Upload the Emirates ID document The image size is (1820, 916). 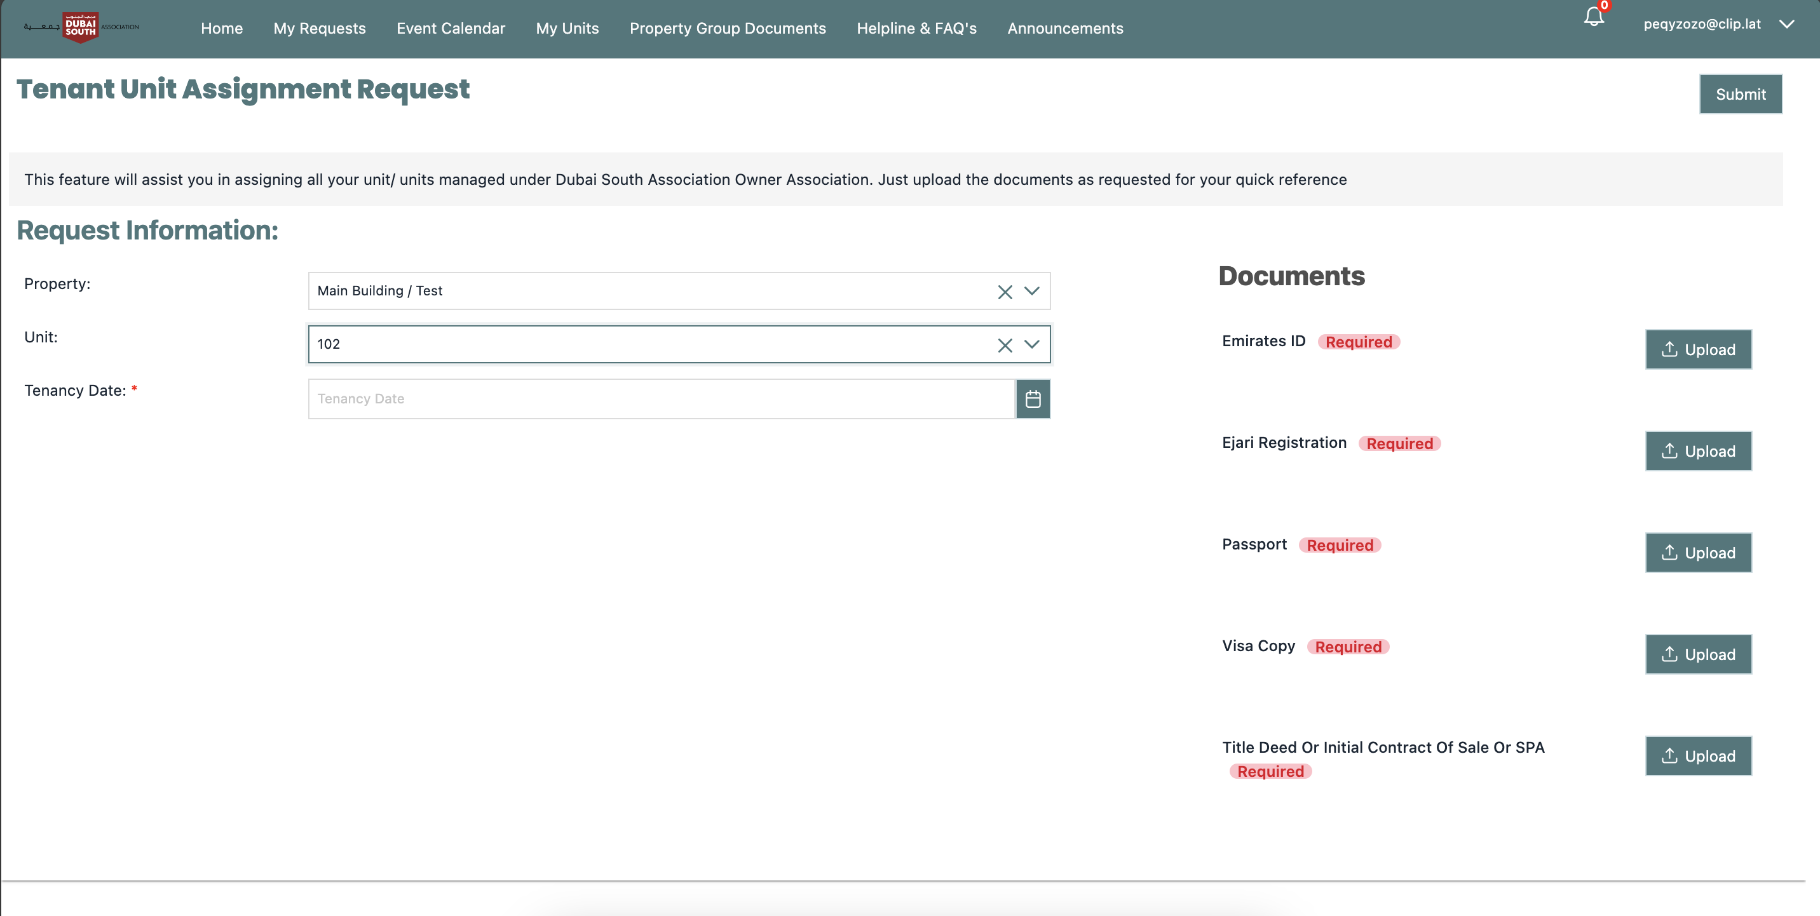pyautogui.click(x=1698, y=349)
